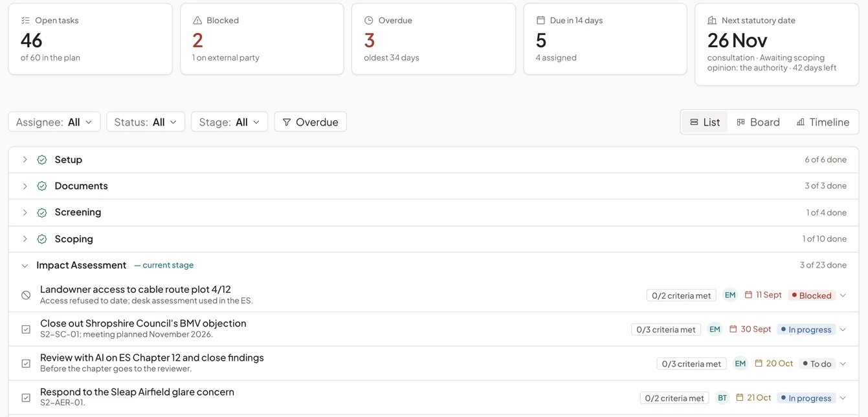This screenshot has width=868, height=417.
Task: Click the List view icon
Action: (x=694, y=122)
